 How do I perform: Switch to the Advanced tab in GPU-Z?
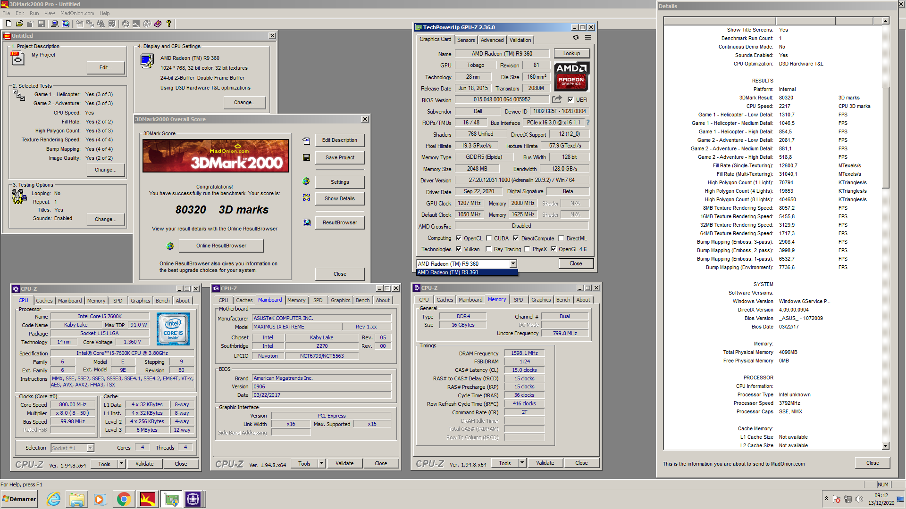point(492,40)
